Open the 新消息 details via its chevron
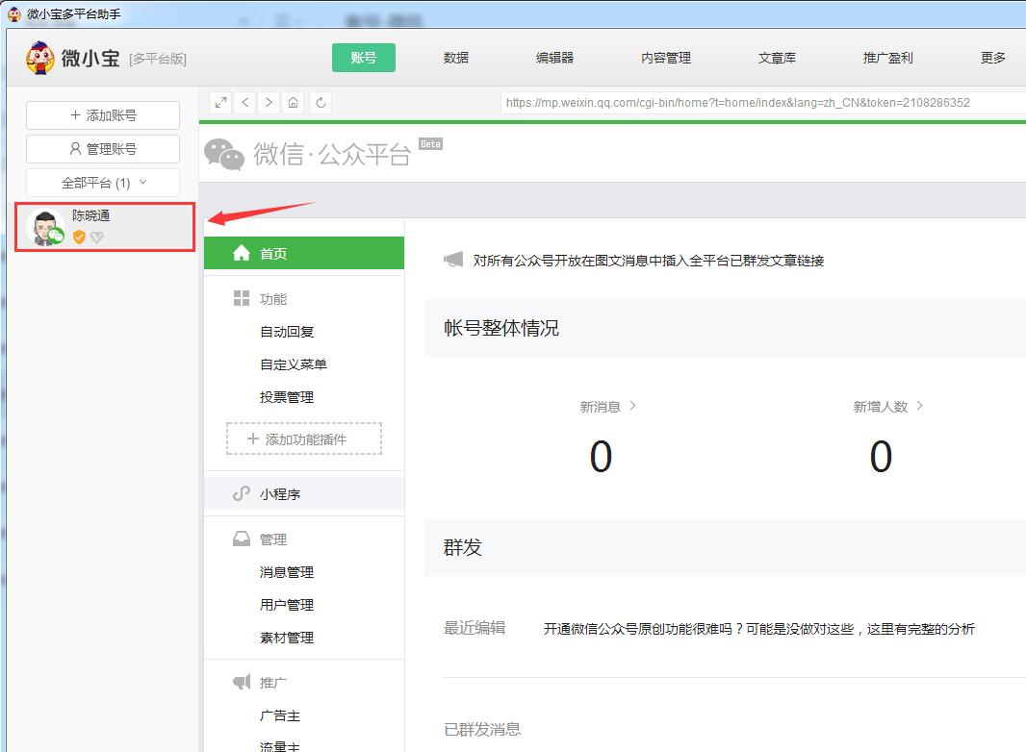The width and height of the screenshot is (1026, 752). tap(633, 406)
